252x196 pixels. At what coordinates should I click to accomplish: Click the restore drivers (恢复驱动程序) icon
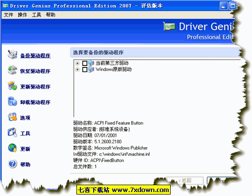pyautogui.click(x=12, y=70)
